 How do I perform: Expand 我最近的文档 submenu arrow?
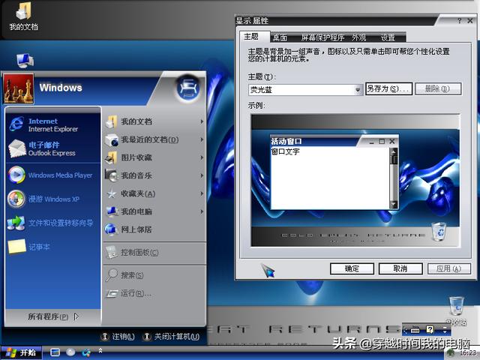[x=202, y=139]
